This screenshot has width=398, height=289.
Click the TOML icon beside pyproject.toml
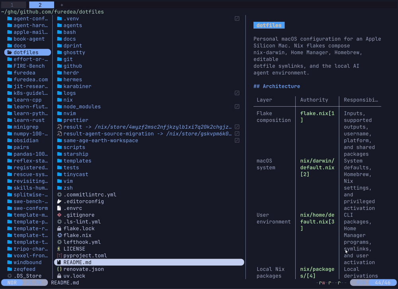pyautogui.click(x=59, y=256)
